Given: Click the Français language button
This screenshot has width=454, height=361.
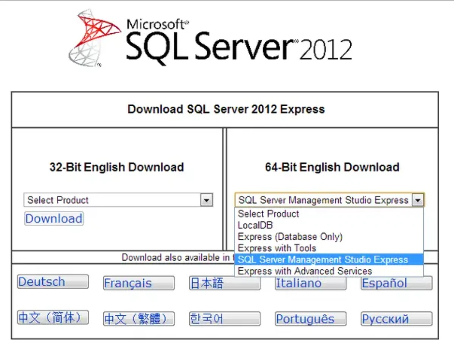Looking at the screenshot, I should click(x=138, y=283).
